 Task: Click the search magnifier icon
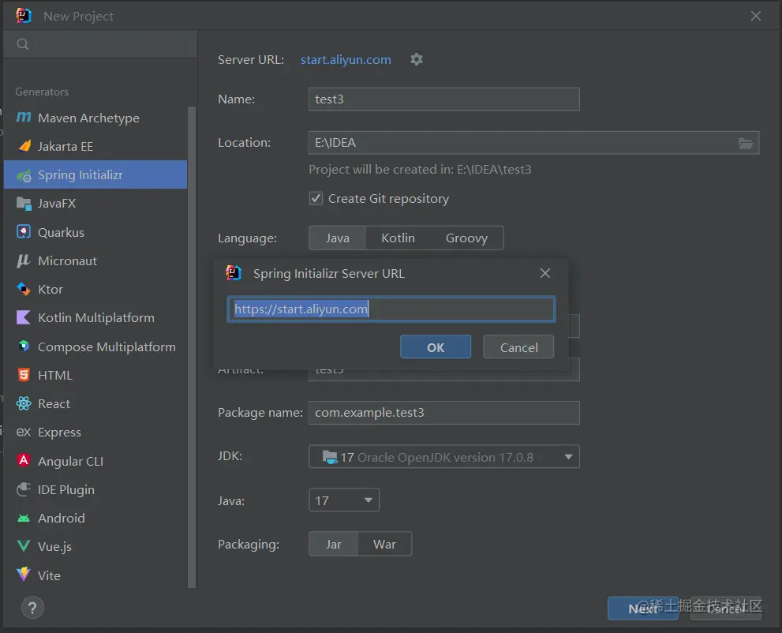[22, 44]
